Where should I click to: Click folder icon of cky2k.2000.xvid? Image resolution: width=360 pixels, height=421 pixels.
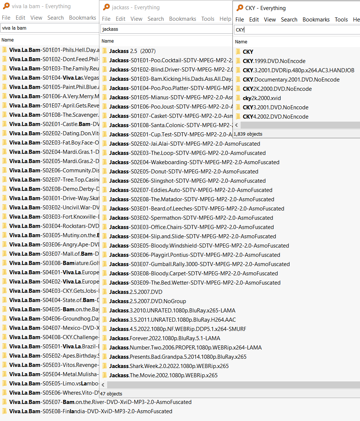pyautogui.click(x=238, y=98)
